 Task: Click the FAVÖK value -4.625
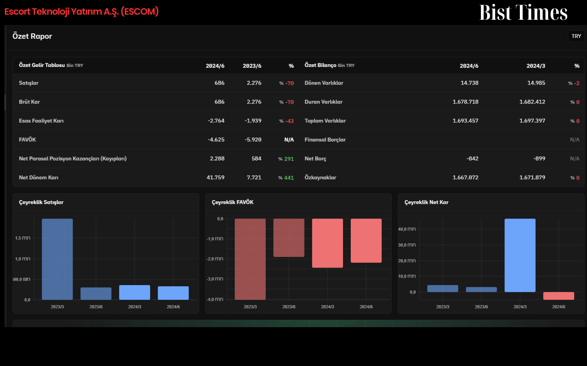[216, 139]
